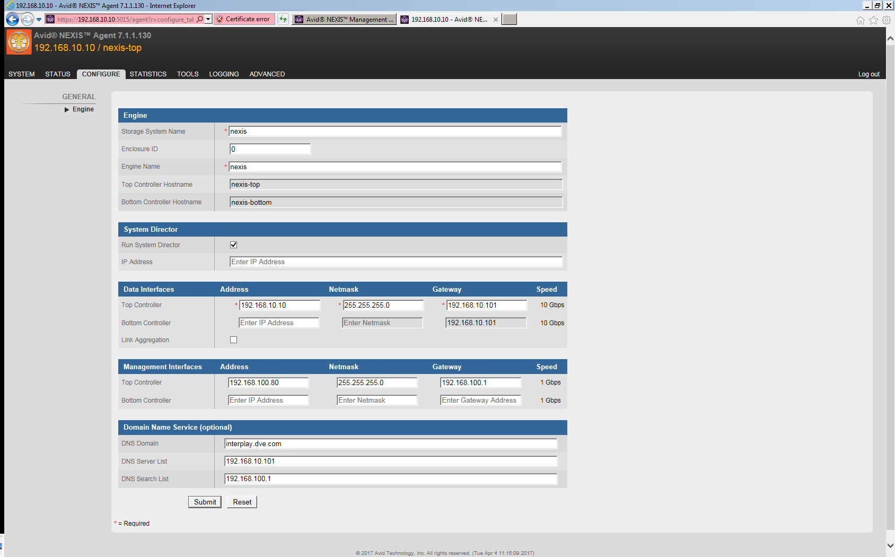Click the page scrollbar down arrow
This screenshot has width=895, height=557.
coord(890,545)
